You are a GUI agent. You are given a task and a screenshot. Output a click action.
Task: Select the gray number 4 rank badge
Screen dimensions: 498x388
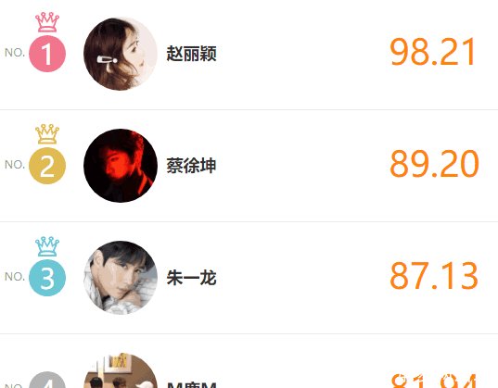[x=47, y=380]
